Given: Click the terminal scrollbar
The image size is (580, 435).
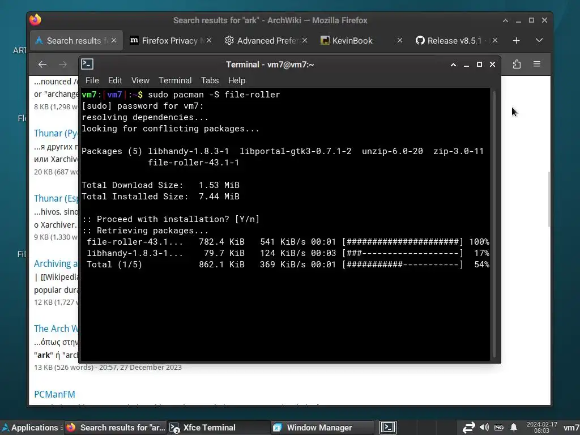Looking at the screenshot, I should click(x=494, y=224).
